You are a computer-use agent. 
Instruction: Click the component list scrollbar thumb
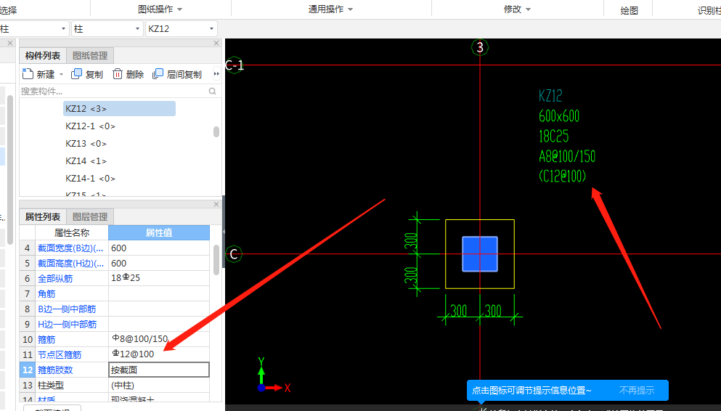216,132
